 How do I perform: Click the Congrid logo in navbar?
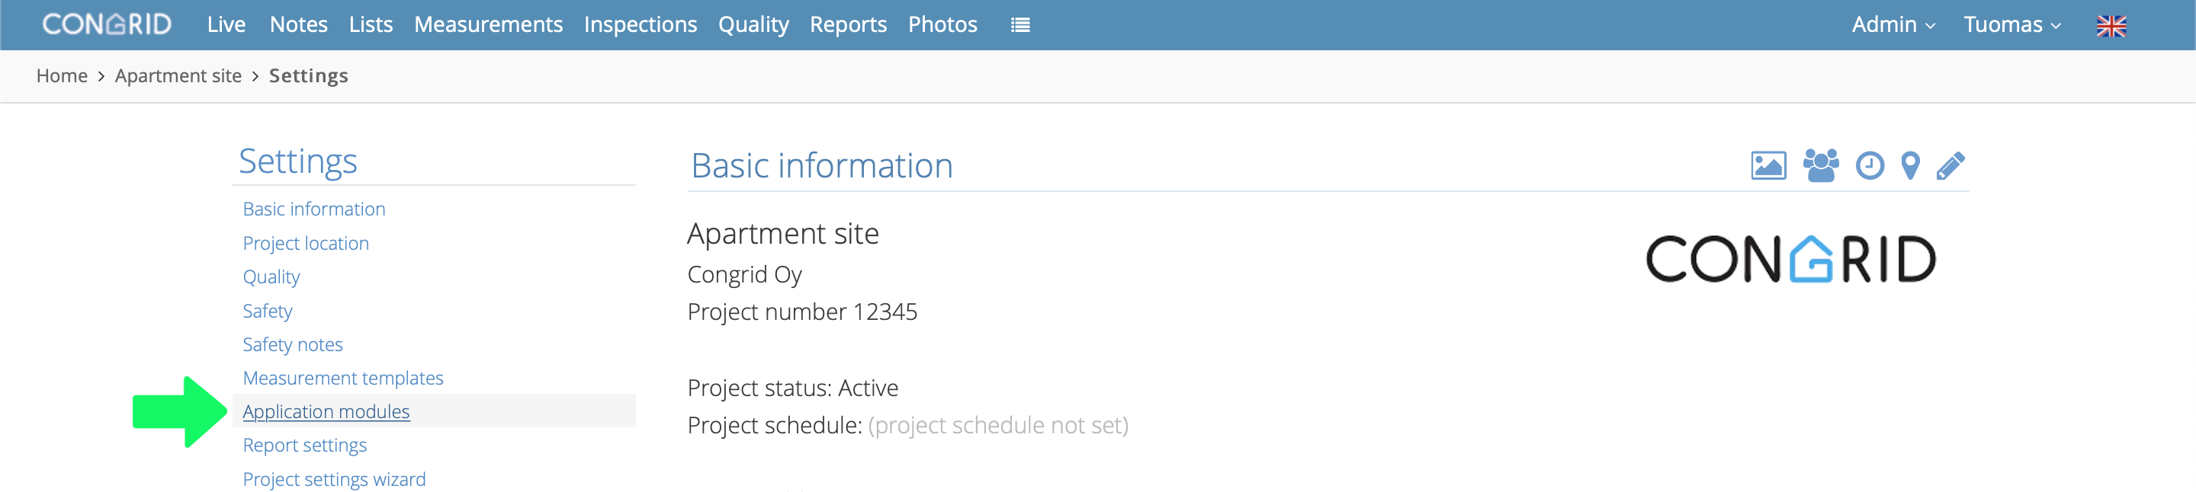pyautogui.click(x=107, y=24)
